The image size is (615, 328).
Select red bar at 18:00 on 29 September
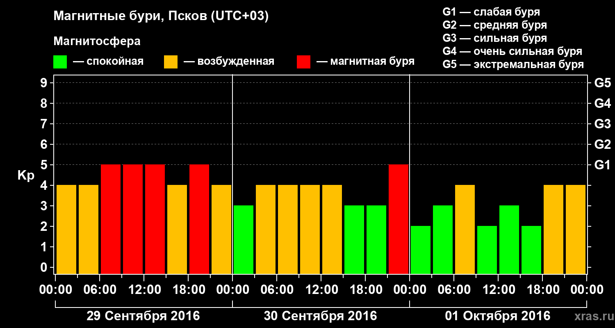pyautogui.click(x=199, y=219)
